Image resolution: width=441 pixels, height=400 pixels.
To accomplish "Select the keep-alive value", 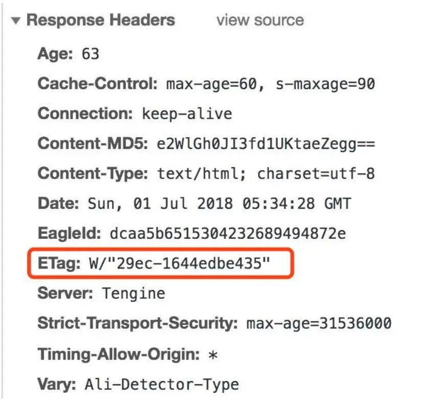I will pos(187,114).
